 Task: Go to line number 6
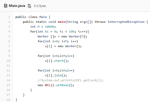[x=9, y=41]
